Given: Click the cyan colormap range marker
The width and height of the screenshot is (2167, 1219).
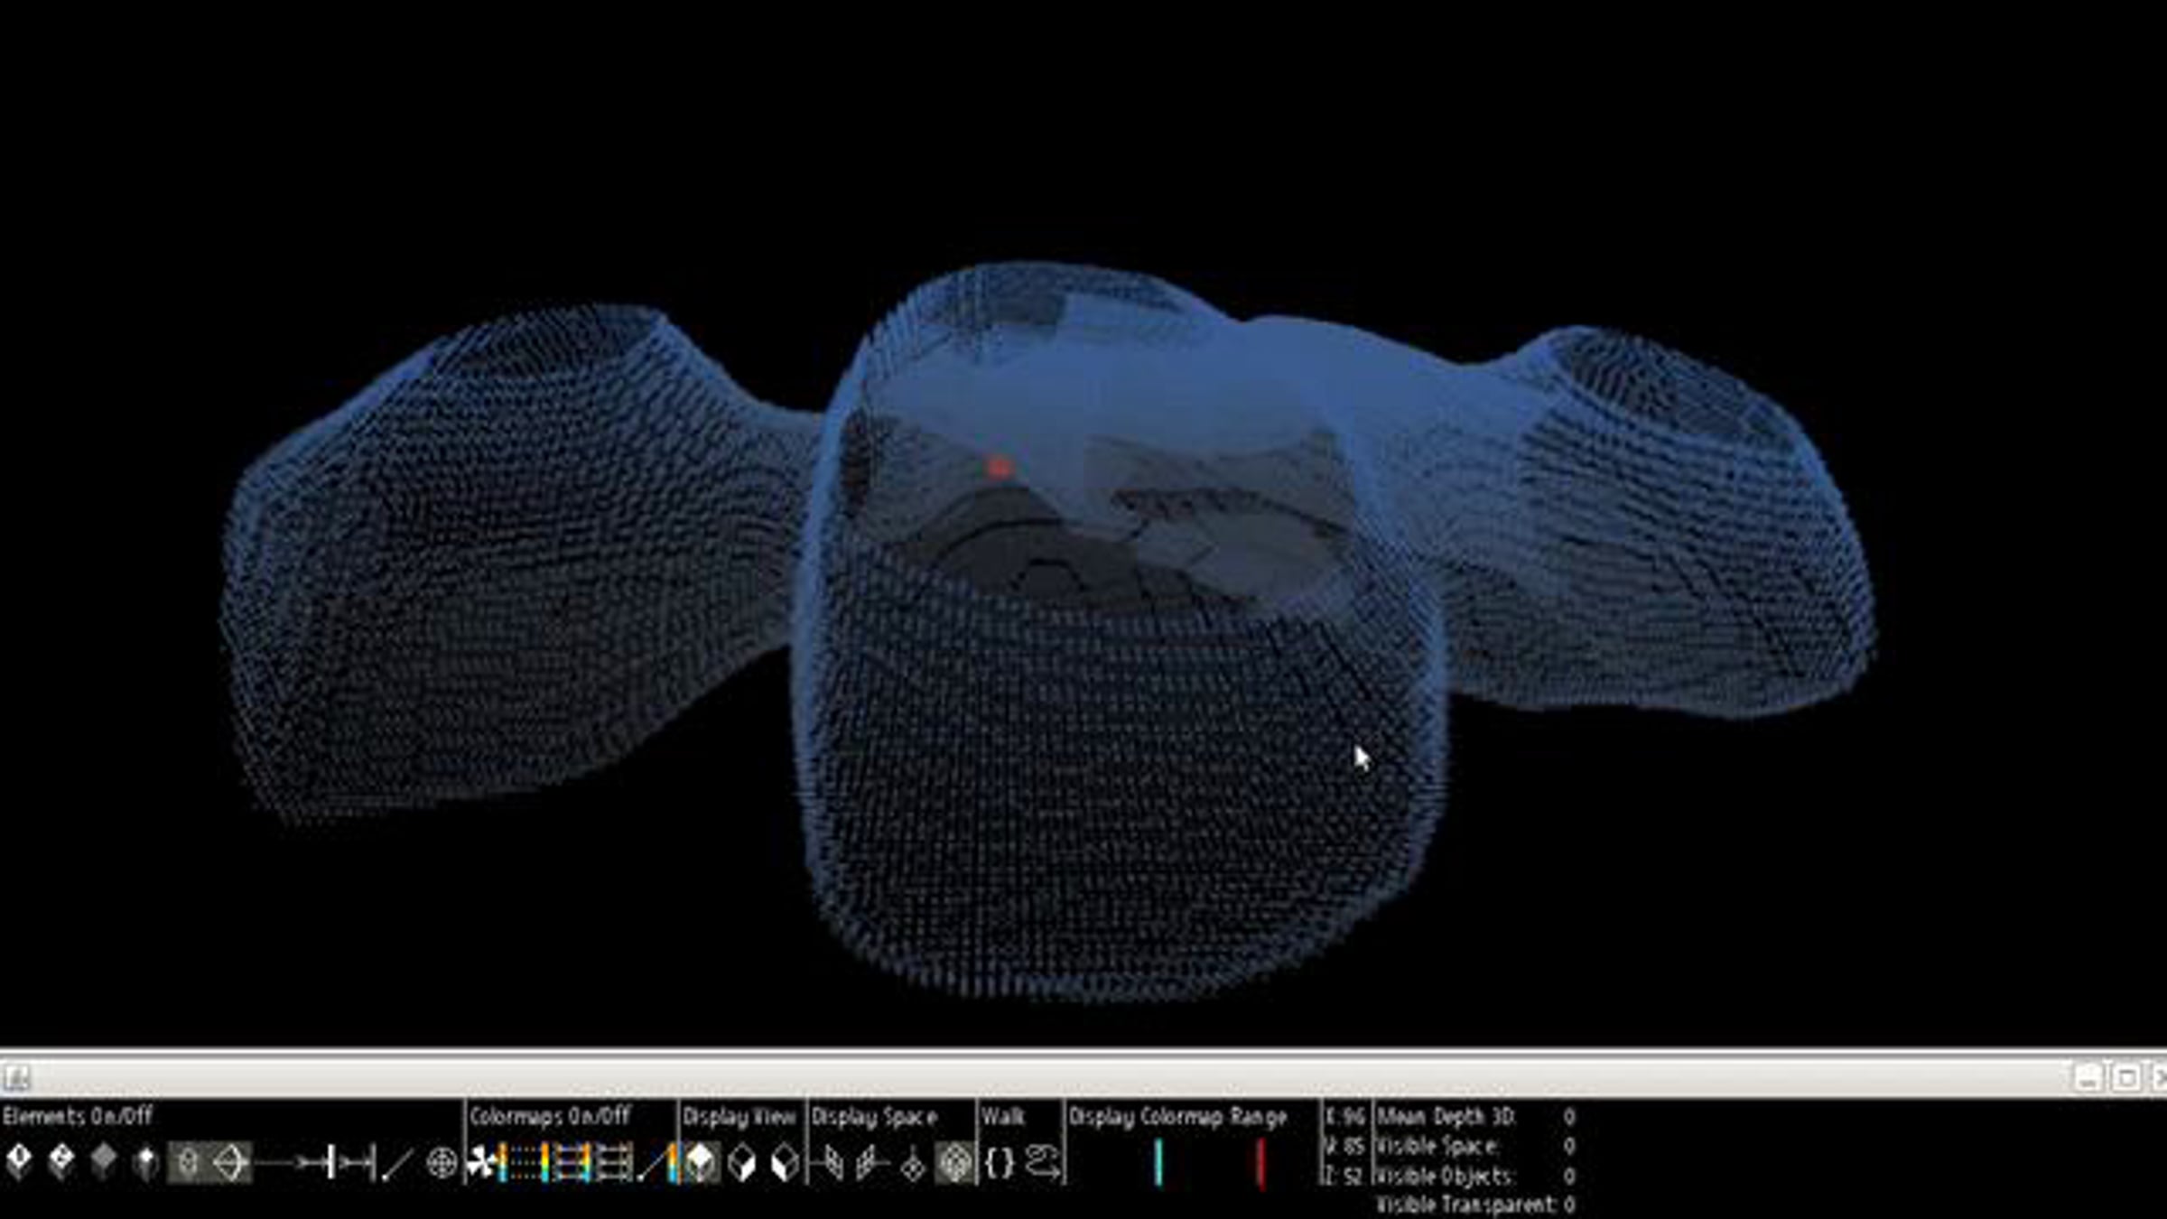Looking at the screenshot, I should click(x=1158, y=1163).
